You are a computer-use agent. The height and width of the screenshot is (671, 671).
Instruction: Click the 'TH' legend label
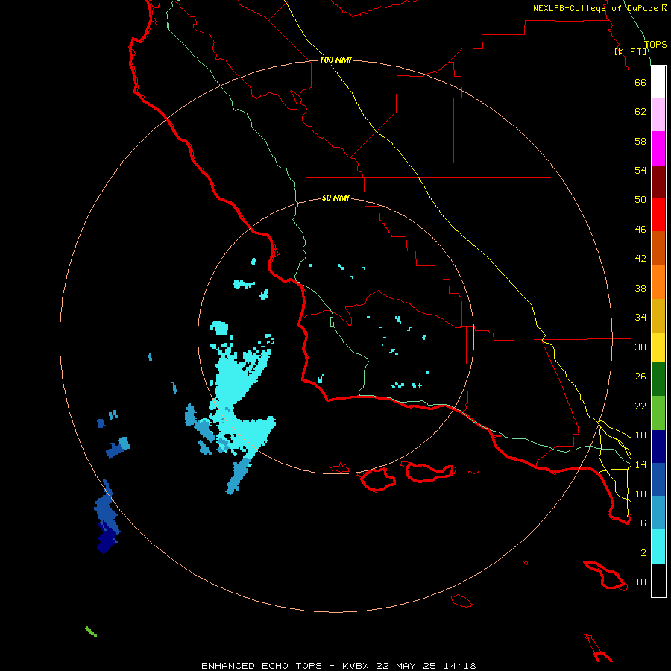pyautogui.click(x=640, y=582)
